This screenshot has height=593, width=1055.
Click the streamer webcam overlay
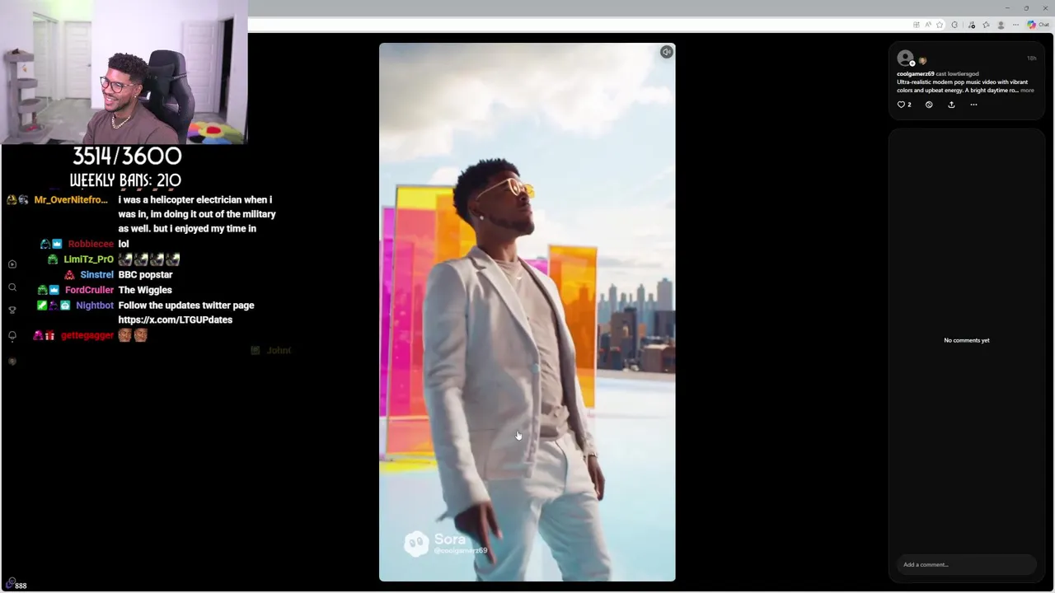pos(124,72)
